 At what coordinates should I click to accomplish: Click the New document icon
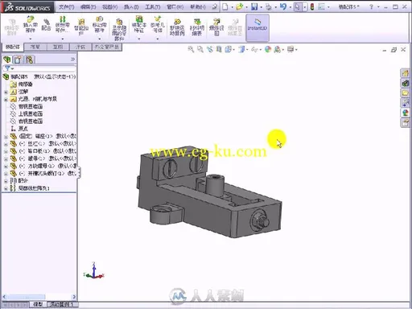(x=225, y=6)
